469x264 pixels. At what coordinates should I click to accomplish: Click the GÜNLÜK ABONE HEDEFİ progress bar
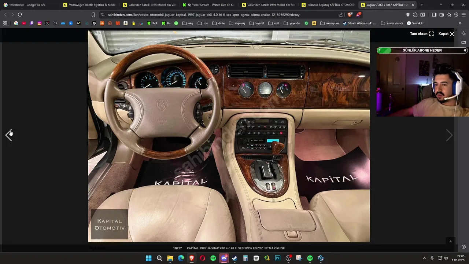pos(422,50)
